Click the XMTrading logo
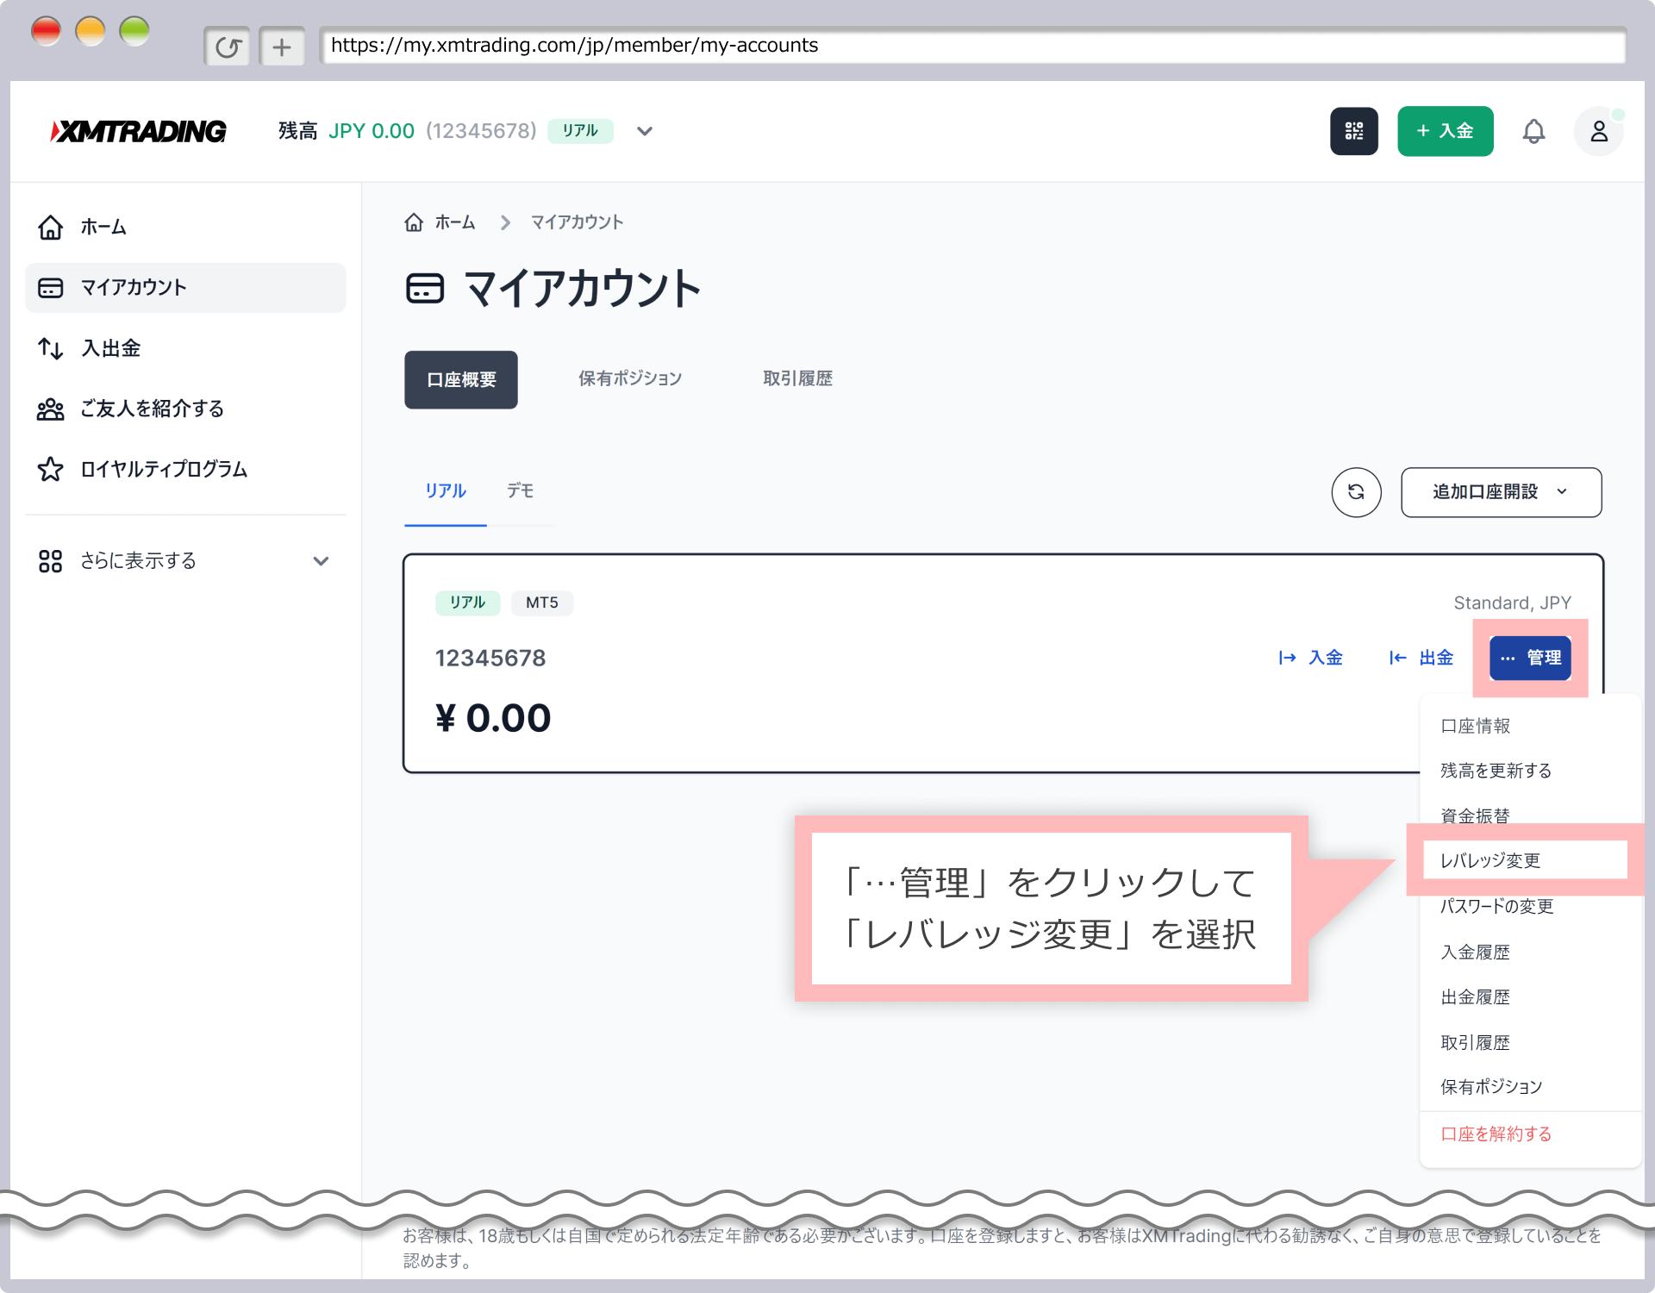 coord(139,131)
